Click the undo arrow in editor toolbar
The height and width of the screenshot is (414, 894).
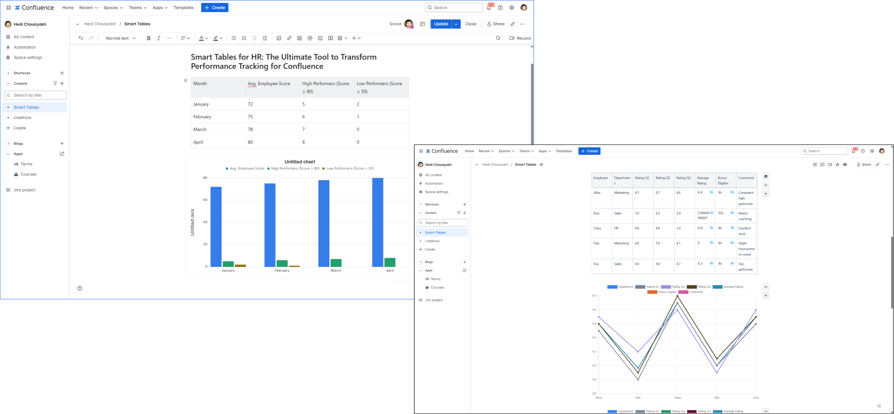81,38
